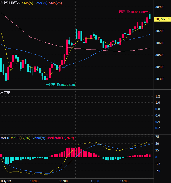Click the 1.0 volume axis label
The width and height of the screenshot is (171, 183).
coord(158,103)
